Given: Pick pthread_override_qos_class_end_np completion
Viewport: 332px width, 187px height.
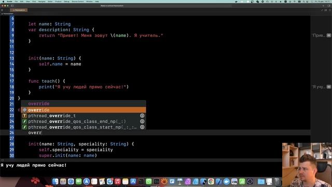Looking at the screenshot, I should coord(83,121).
